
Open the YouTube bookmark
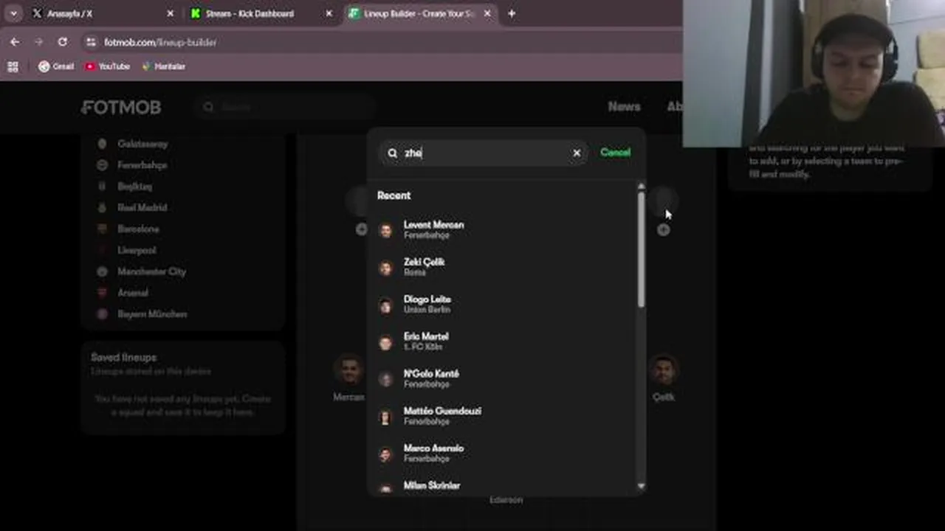[107, 66]
